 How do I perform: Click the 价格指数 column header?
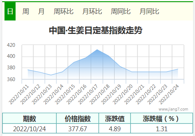[x=78, y=118]
